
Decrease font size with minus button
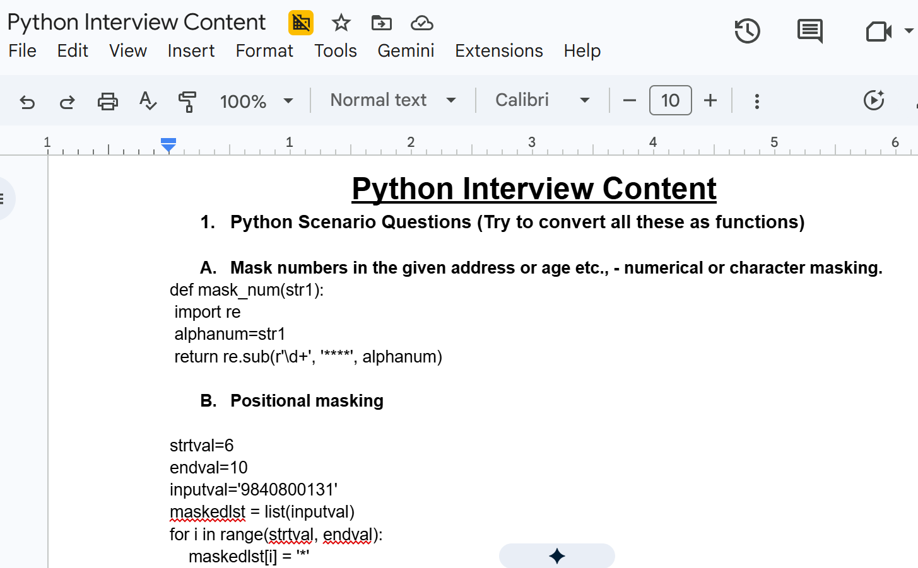click(x=629, y=100)
